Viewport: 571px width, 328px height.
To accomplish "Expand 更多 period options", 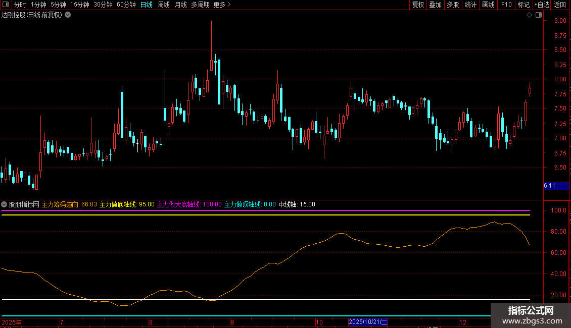I will click(x=222, y=5).
